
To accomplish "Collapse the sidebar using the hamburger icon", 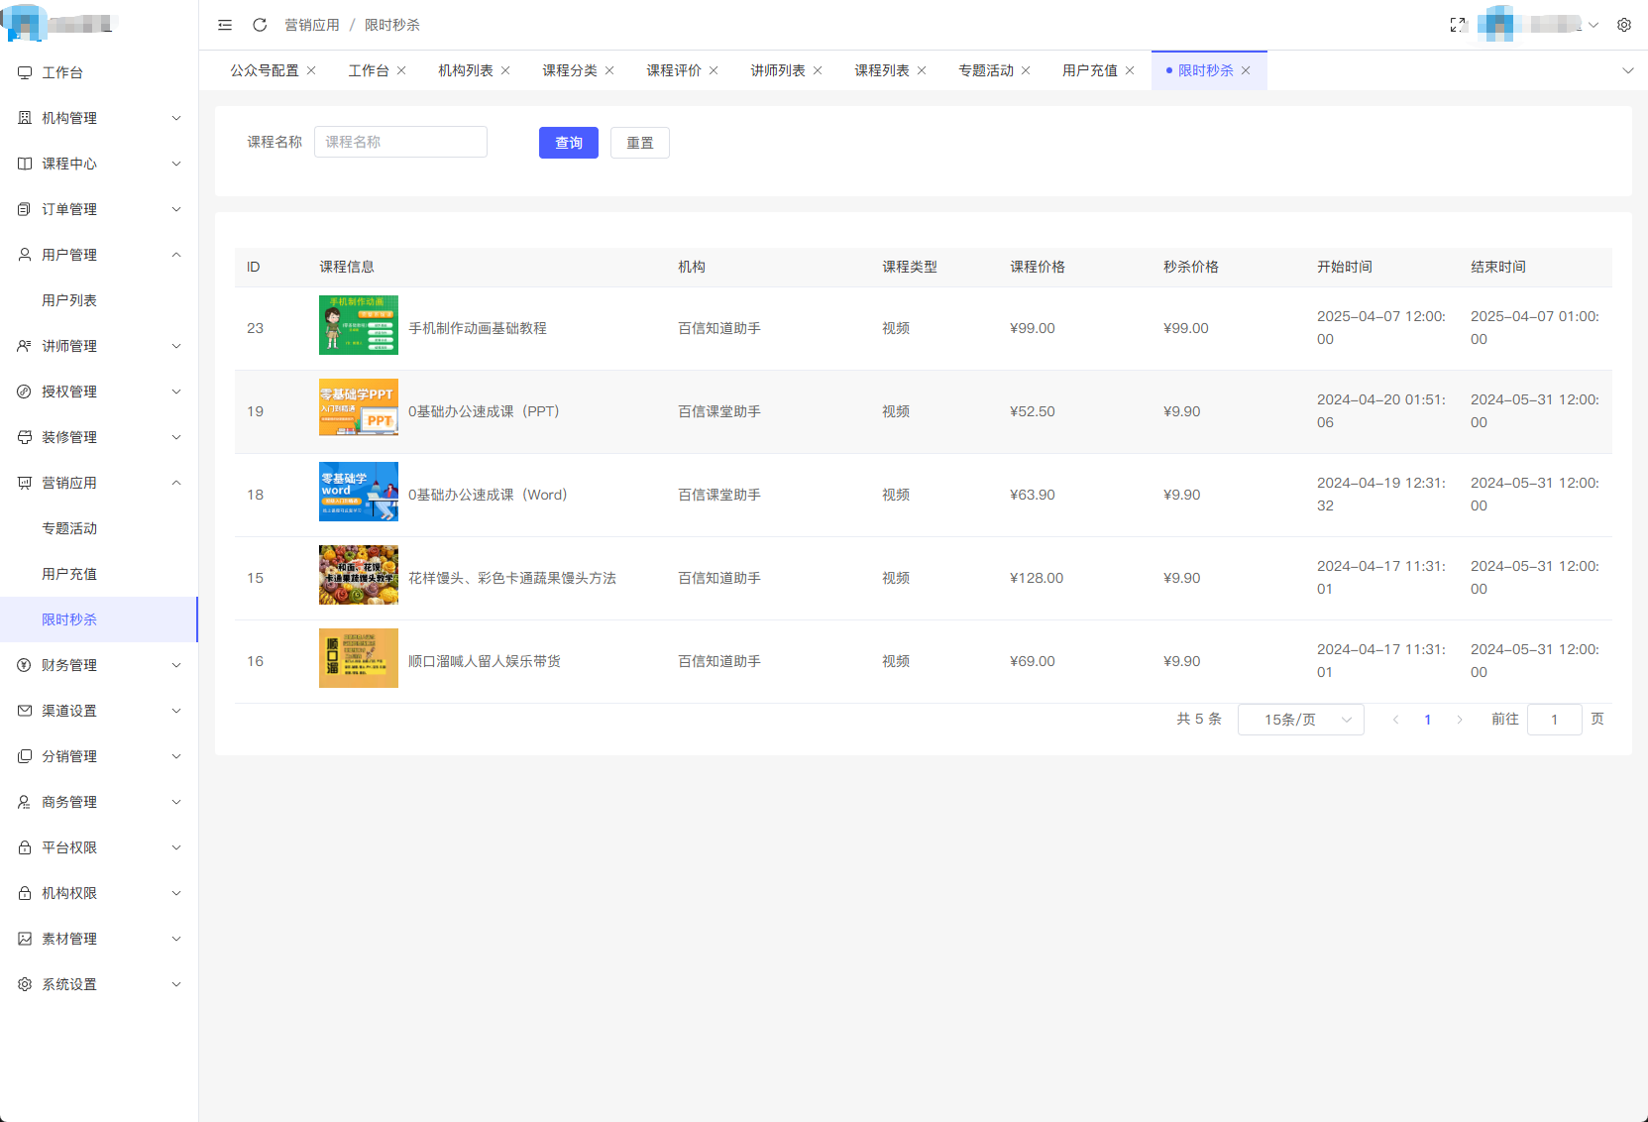I will point(225,25).
